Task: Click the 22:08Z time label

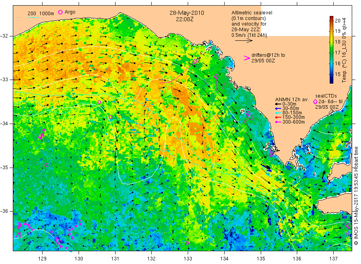Action: click(185, 19)
